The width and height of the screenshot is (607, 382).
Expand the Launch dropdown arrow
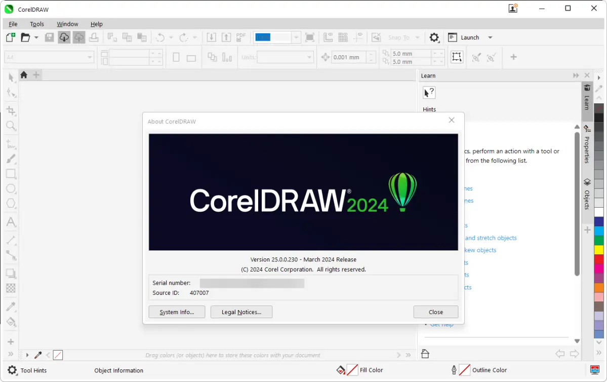coord(490,37)
